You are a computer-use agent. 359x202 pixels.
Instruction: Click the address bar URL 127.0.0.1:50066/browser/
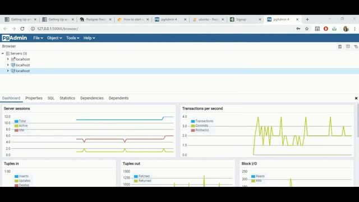coord(58,29)
